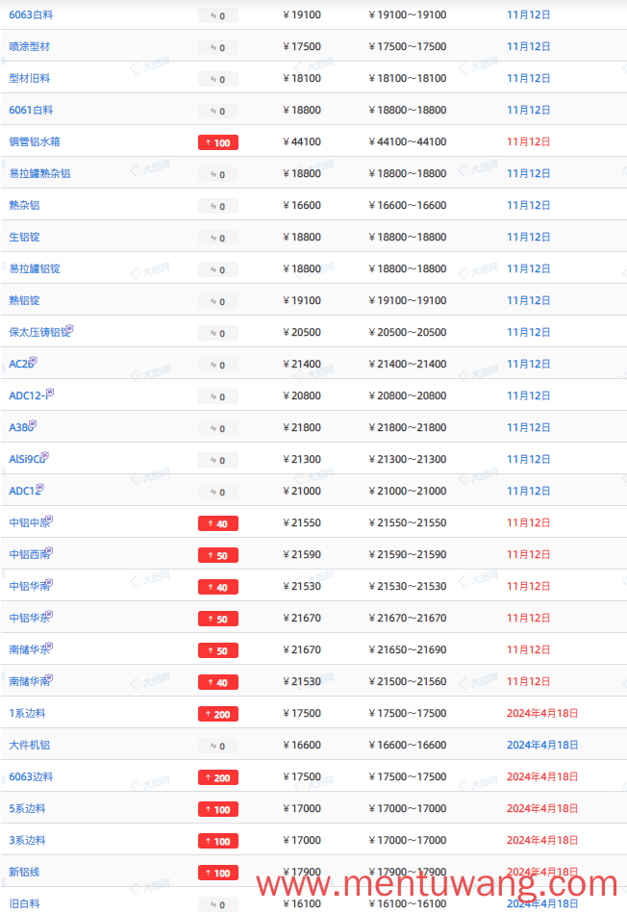Click the 11月12日 date on the 熟铝锭 row
The height and width of the screenshot is (913, 627).
pos(528,300)
